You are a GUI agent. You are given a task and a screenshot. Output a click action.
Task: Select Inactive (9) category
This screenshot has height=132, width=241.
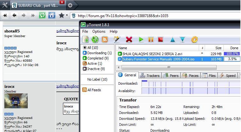pos(94,69)
